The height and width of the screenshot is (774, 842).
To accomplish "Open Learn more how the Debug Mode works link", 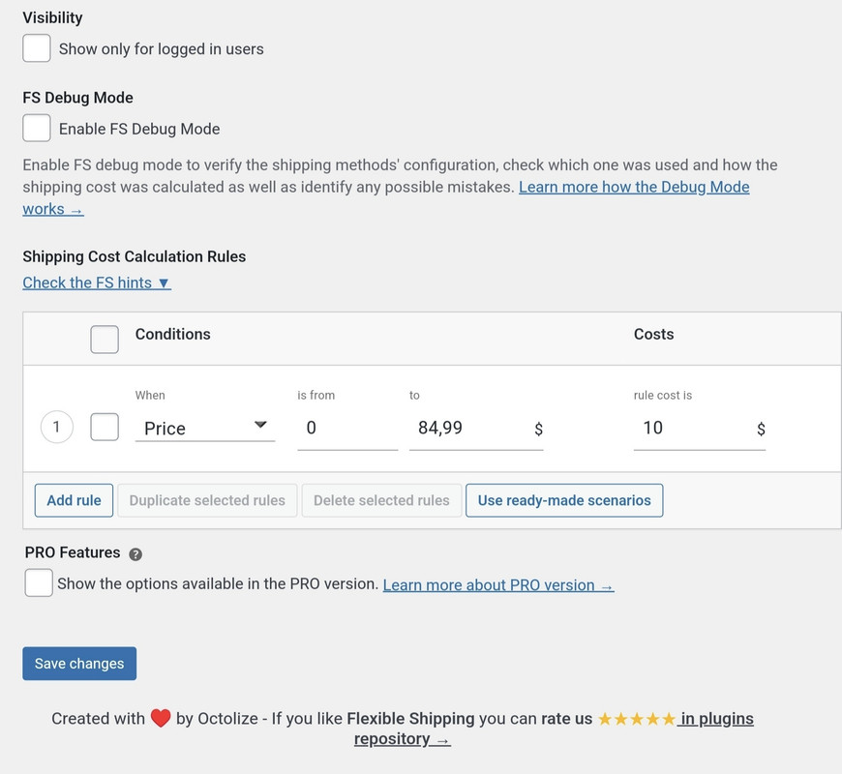I will tap(634, 187).
